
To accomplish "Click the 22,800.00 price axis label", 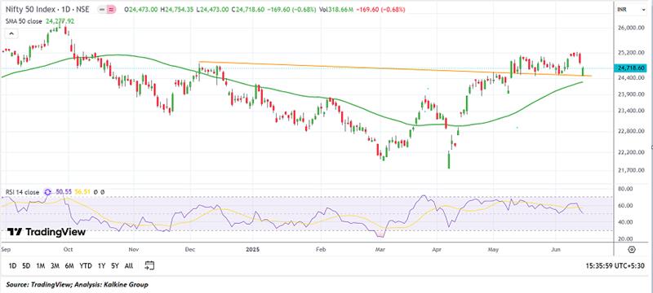I will 631,132.
